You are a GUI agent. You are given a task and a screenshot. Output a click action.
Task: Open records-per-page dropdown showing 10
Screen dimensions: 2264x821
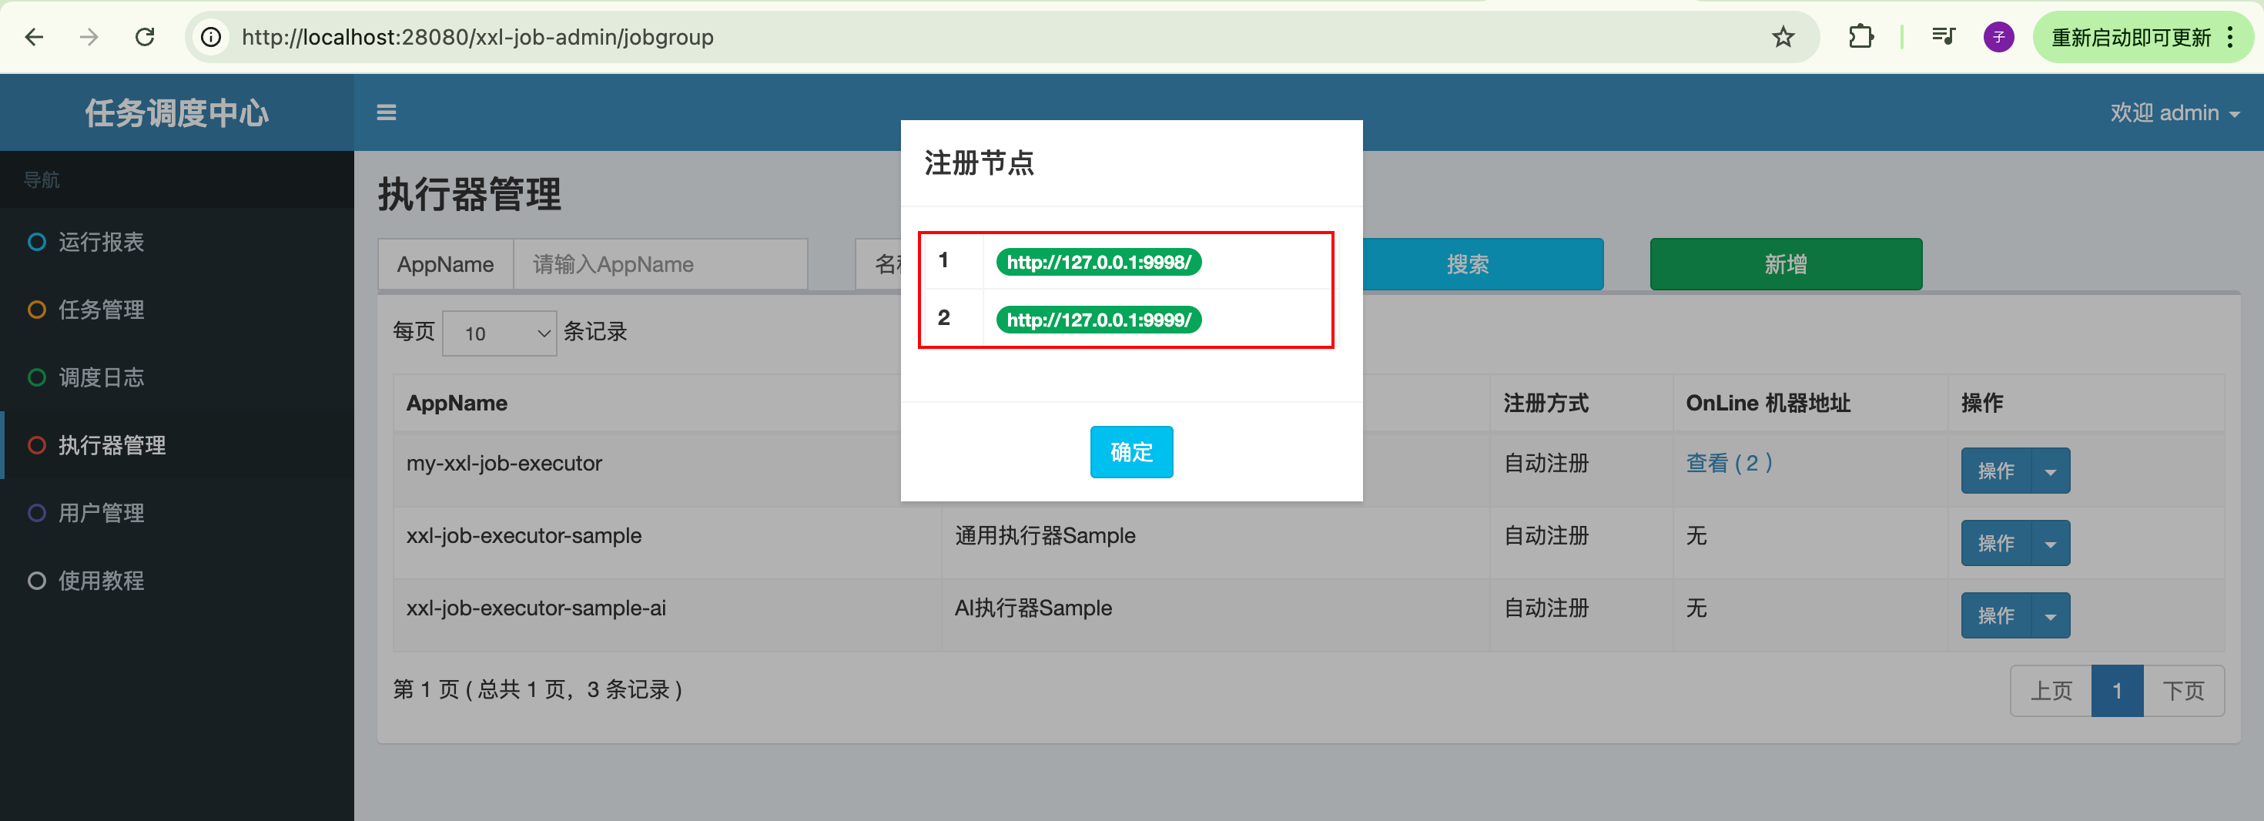click(x=499, y=333)
